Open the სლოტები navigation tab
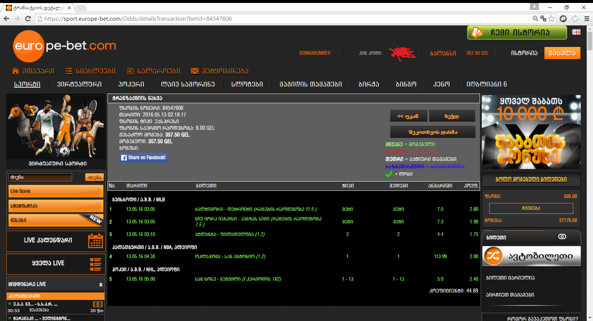 pyautogui.click(x=247, y=84)
